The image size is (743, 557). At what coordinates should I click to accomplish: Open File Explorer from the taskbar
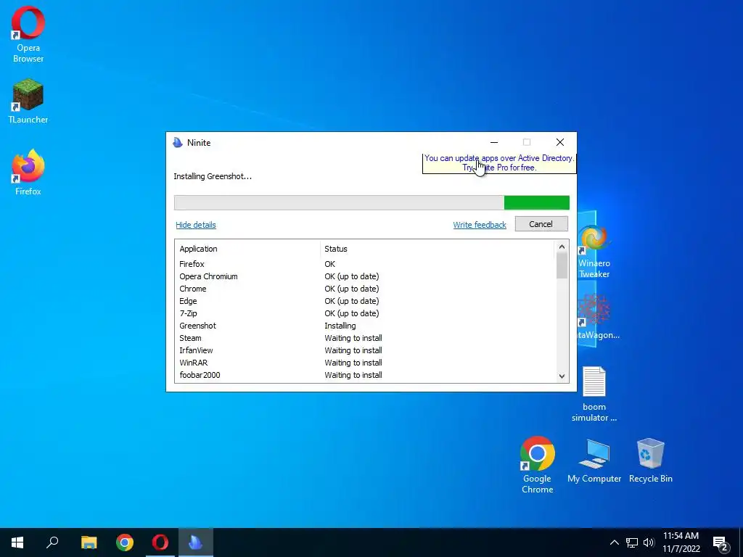pos(89,542)
